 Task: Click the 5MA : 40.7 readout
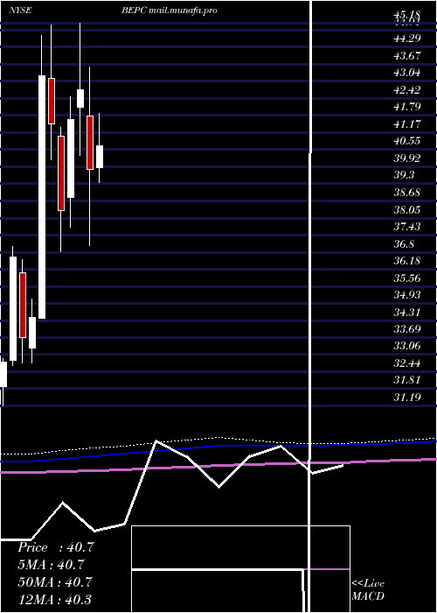pyautogui.click(x=51, y=565)
